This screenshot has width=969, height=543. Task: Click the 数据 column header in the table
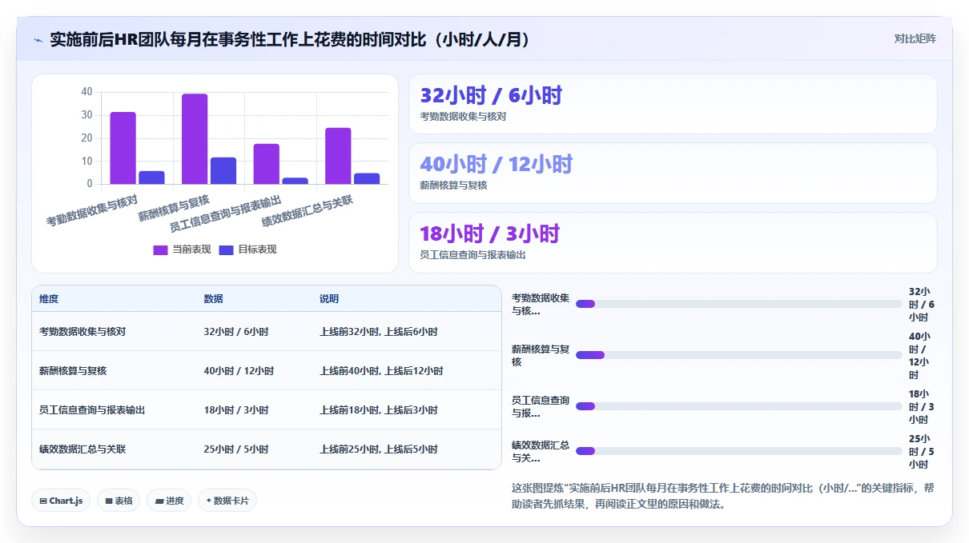(x=213, y=299)
